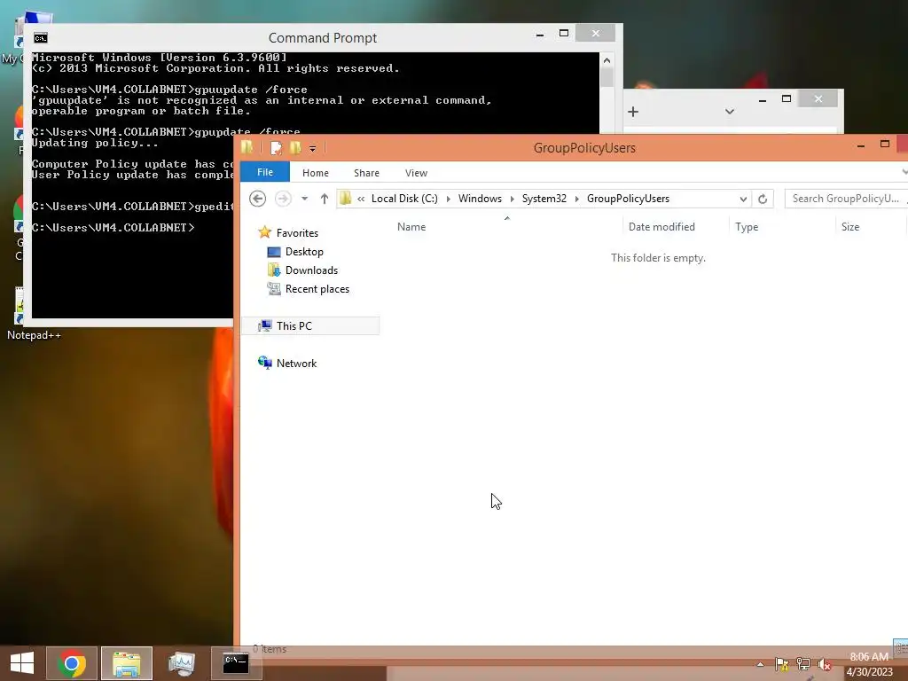Open the Notepad++ desktop shortcut
This screenshot has width=908, height=681.
33,313
